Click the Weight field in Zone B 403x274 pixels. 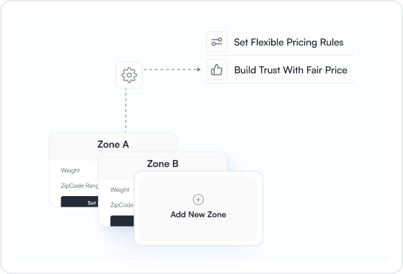pos(120,190)
